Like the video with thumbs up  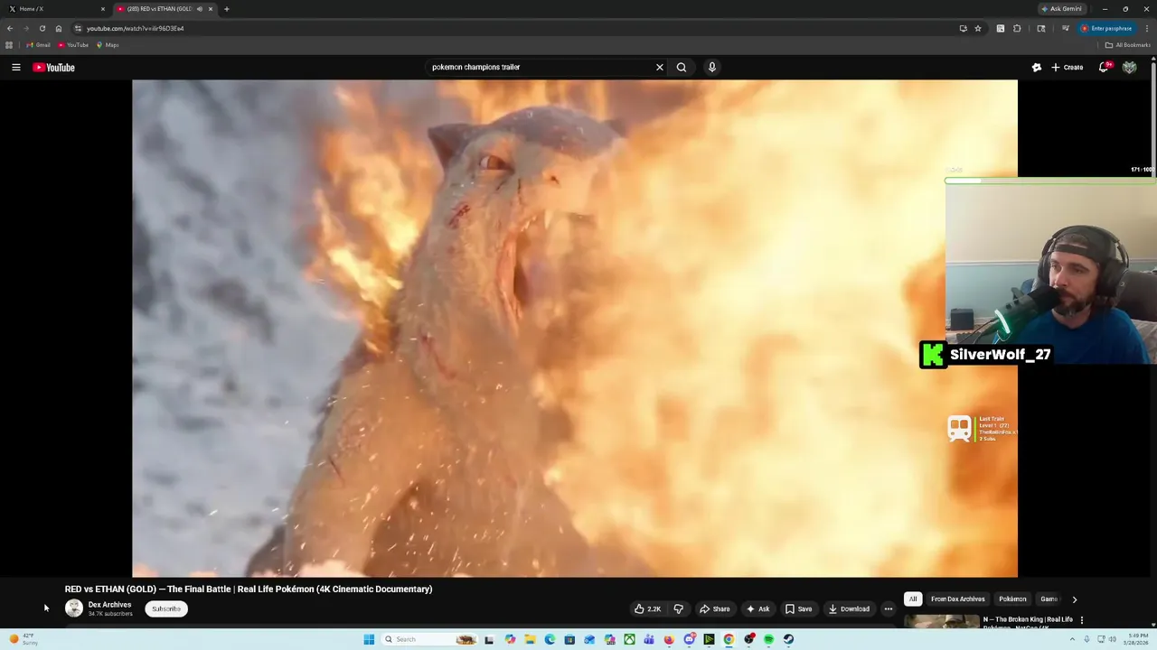click(647, 608)
